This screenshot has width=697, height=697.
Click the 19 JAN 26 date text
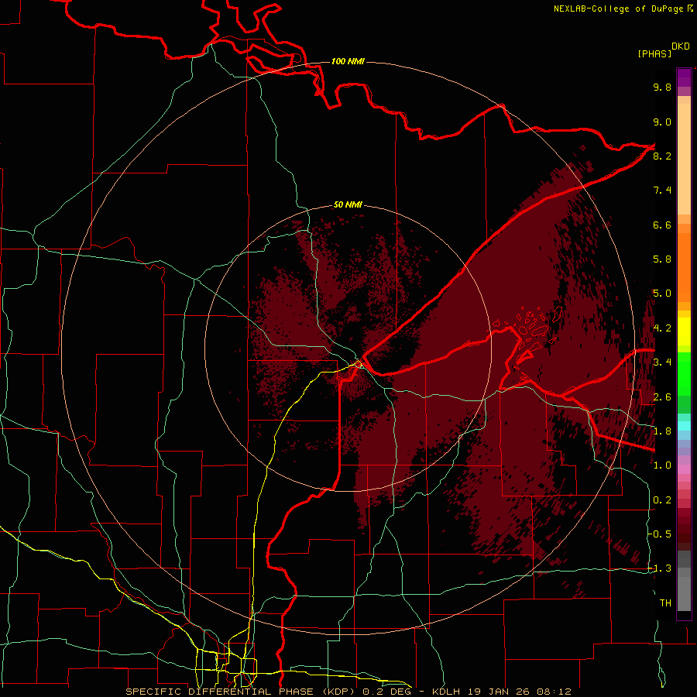pyautogui.click(x=498, y=692)
